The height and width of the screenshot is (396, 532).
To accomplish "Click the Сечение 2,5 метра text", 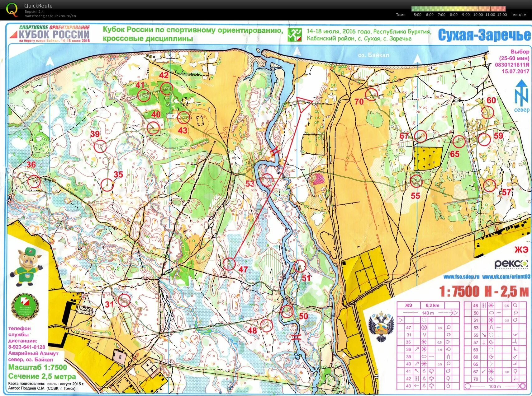I will pos(42,376).
